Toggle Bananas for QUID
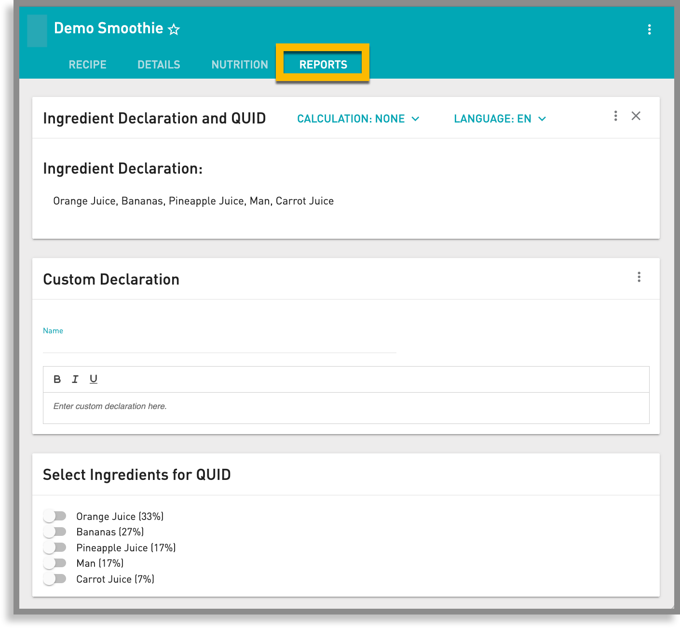 (54, 532)
